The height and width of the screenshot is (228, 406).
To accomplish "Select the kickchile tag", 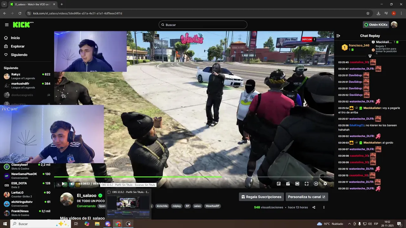I will [162, 206].
